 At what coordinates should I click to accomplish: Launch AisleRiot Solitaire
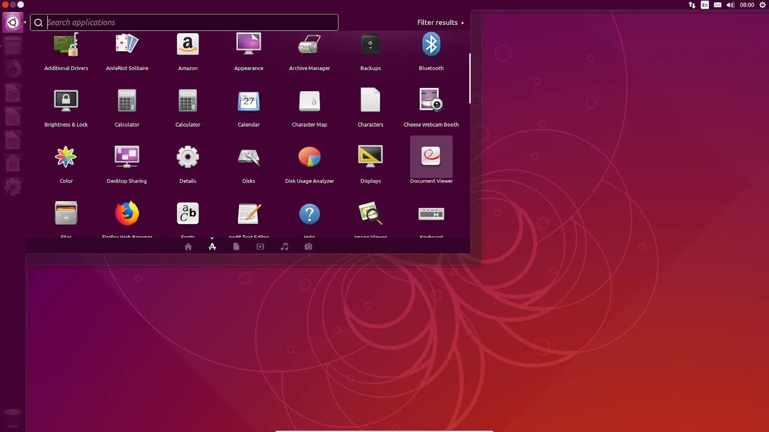(127, 44)
